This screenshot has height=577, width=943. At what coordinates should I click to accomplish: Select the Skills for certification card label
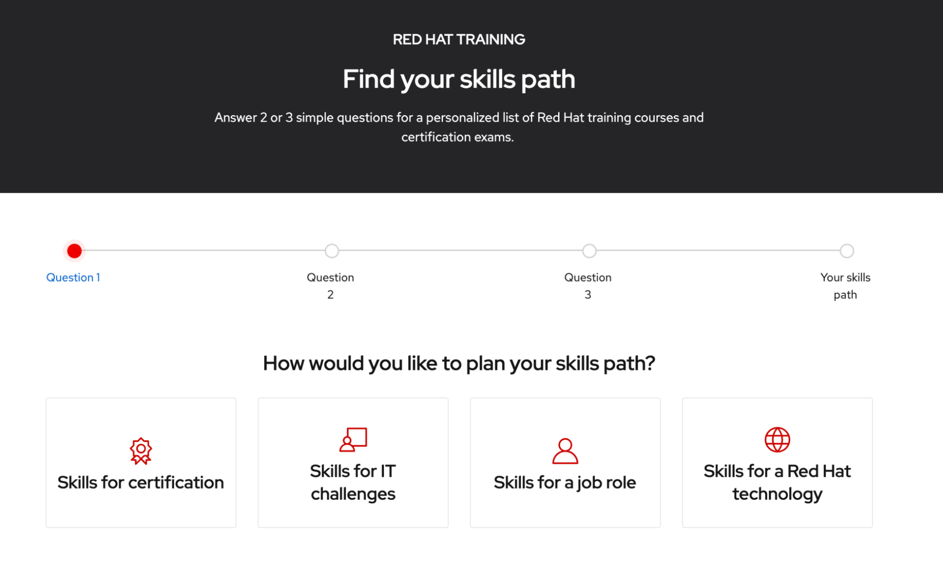(x=141, y=483)
